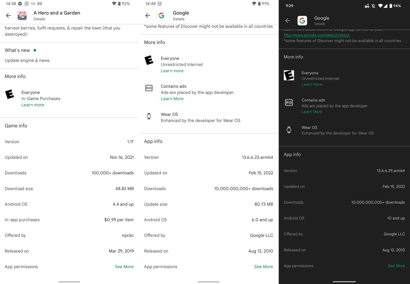Tap Google logo icon in dark header
Image resolution: width=410 pixels, height=284 pixels.
[x=302, y=21]
